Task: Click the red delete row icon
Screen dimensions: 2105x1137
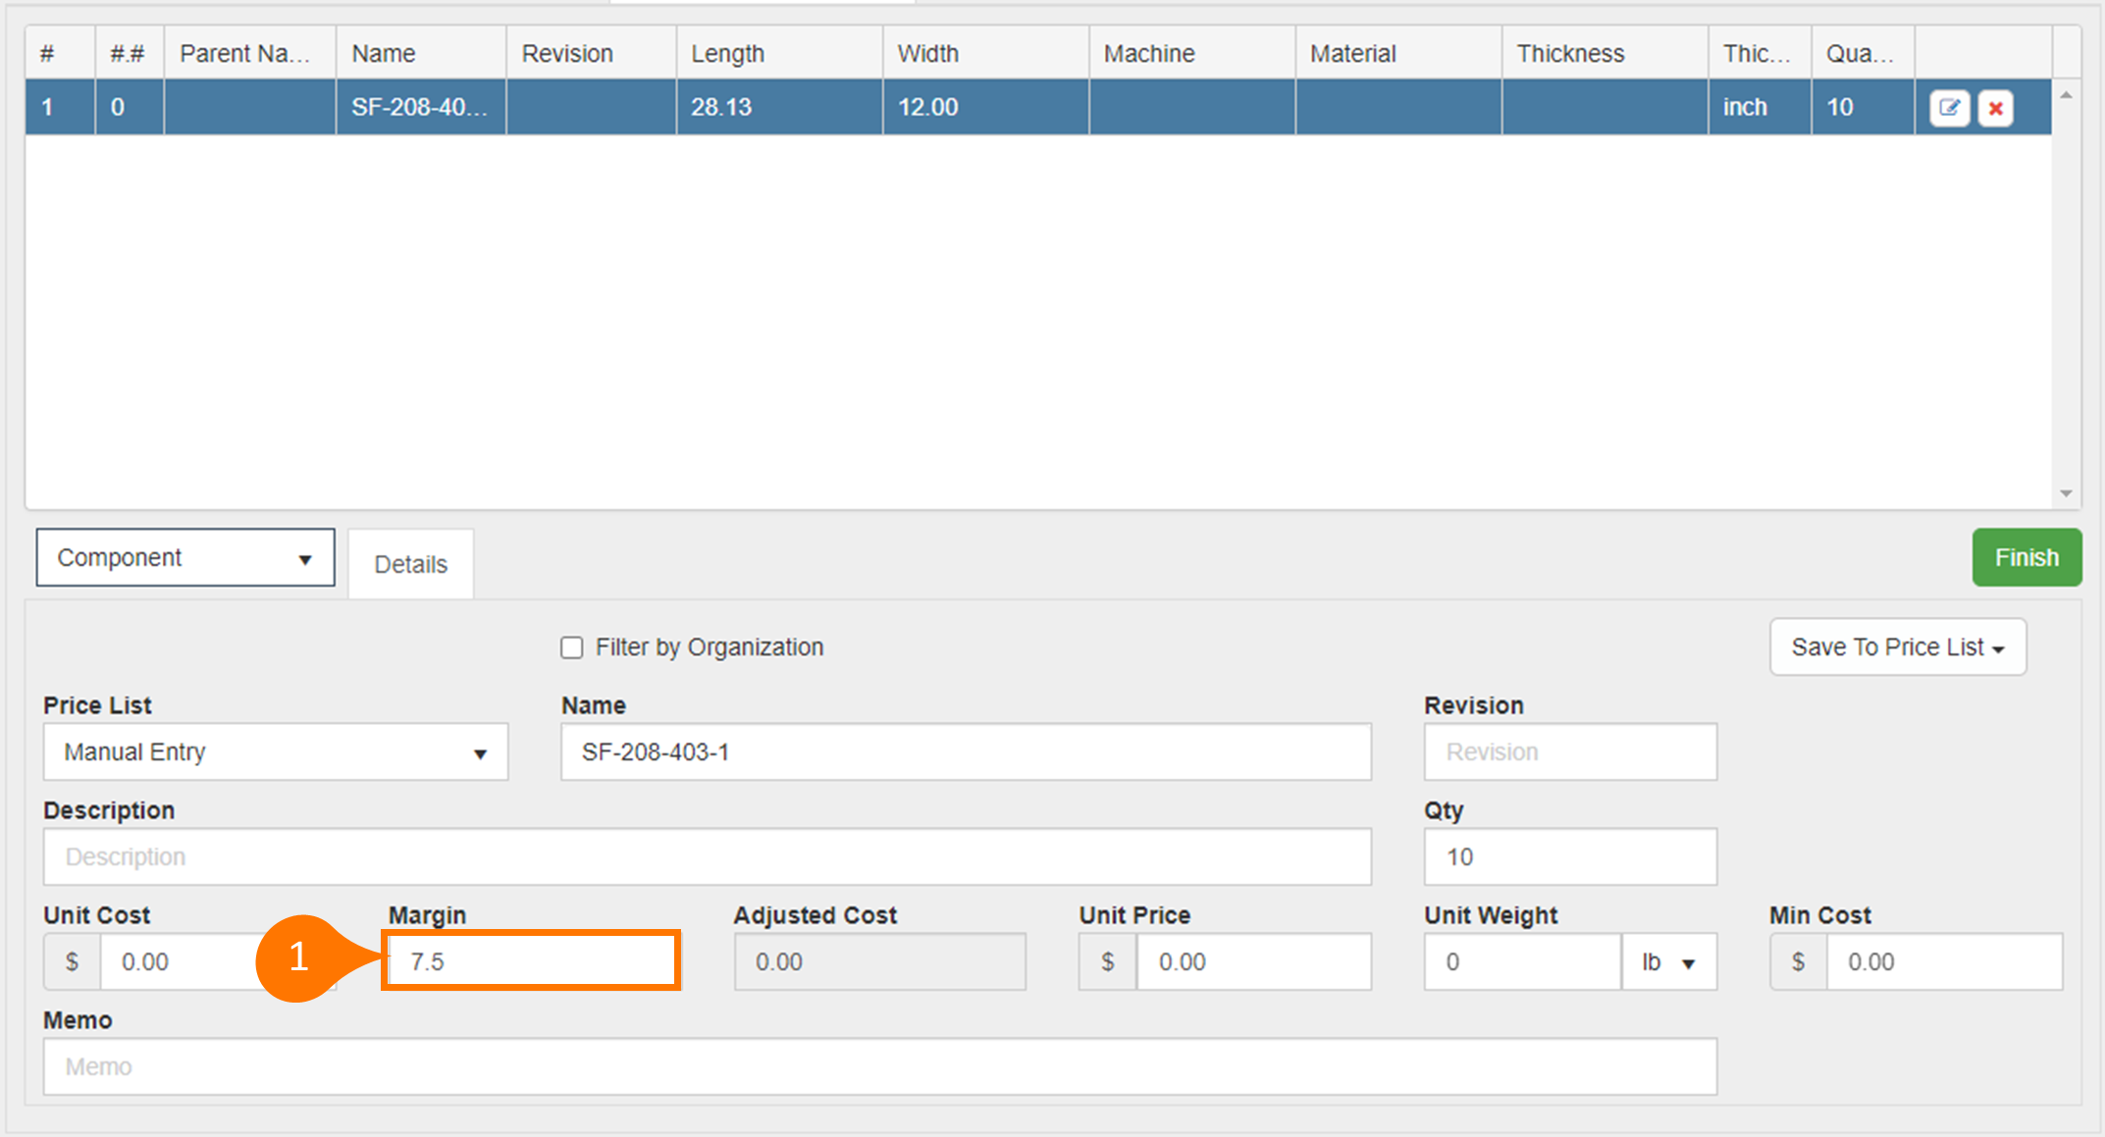Action: pos(1995,108)
